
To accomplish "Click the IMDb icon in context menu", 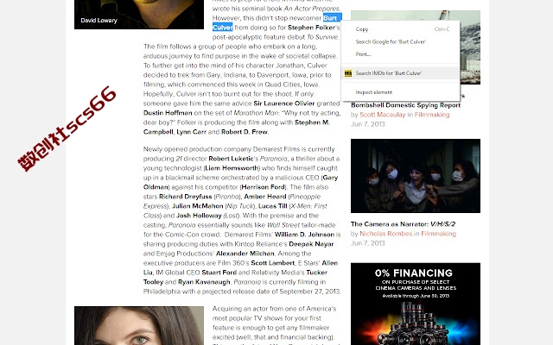I will click(348, 73).
